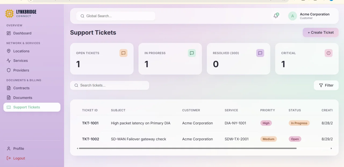Click the Contracts document icon in sidebar

point(9,88)
